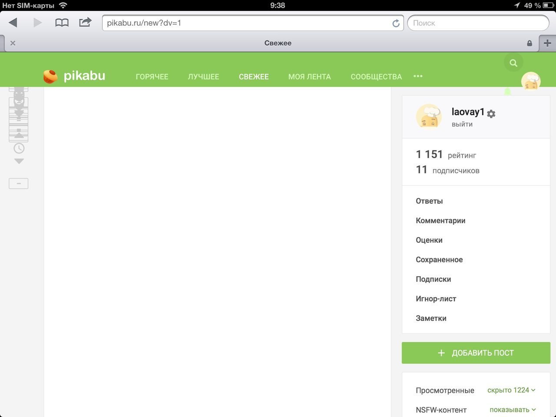Viewport: 556px width, 417px height.
Task: Open settings via the gear icon
Action: [491, 113]
